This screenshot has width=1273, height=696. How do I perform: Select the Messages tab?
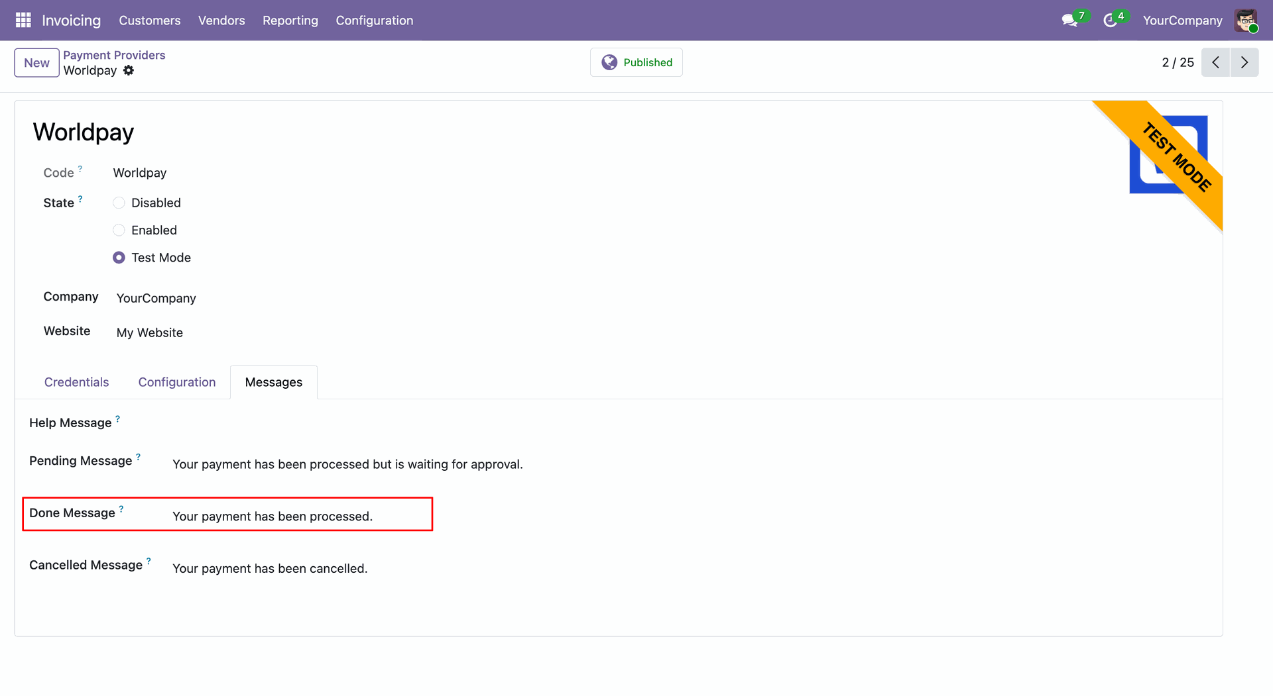pos(274,382)
